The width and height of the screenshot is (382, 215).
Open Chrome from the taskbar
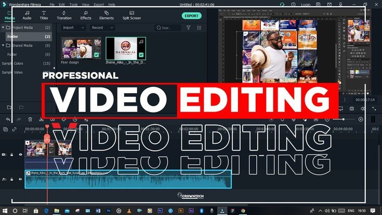click(243, 211)
